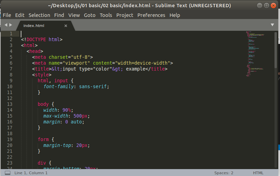The image size is (280, 176).
Task: Click the input selector on line 9
Action: pos(61,81)
